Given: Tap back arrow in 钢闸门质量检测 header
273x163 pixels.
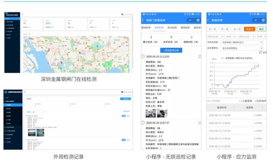Looking at the screenshot, I should coord(143,21).
